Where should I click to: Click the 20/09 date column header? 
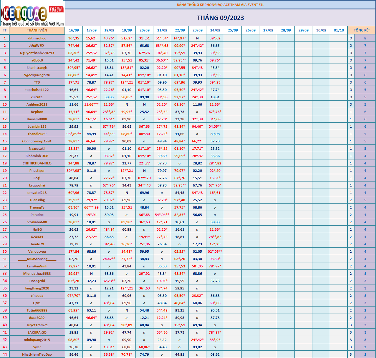click(145, 30)
